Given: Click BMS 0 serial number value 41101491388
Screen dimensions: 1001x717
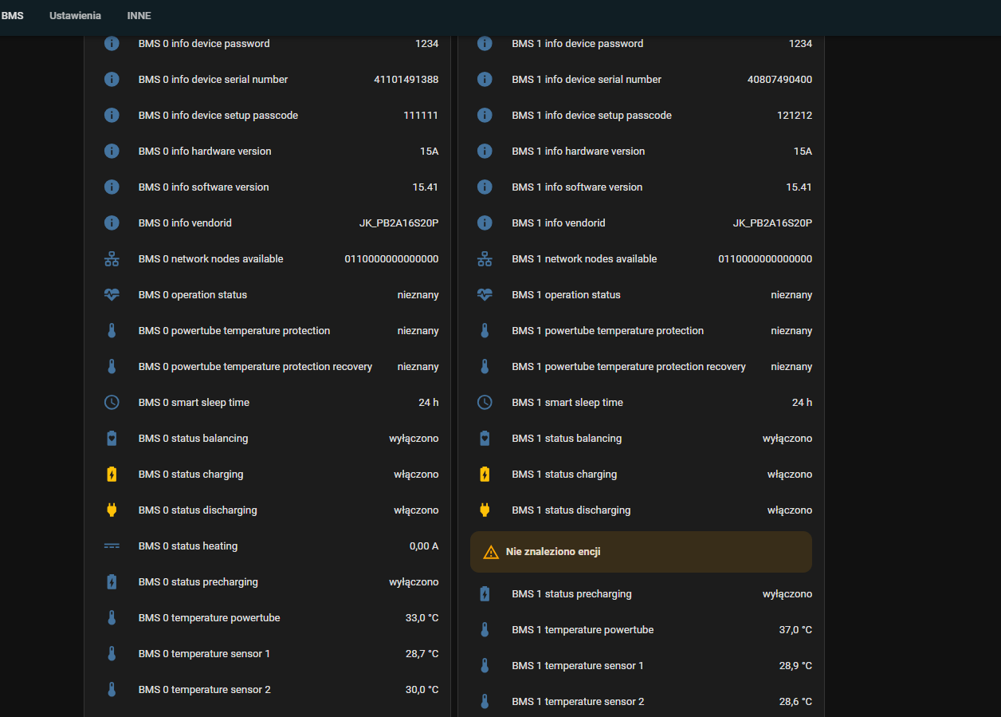Looking at the screenshot, I should point(406,80).
